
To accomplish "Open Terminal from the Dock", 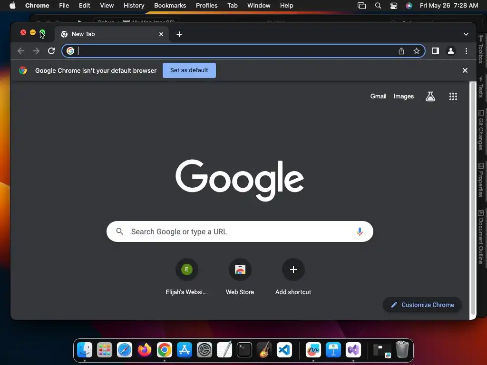I will click(244, 350).
